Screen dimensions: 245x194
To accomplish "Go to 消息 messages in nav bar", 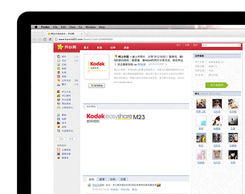I will point(126,48).
